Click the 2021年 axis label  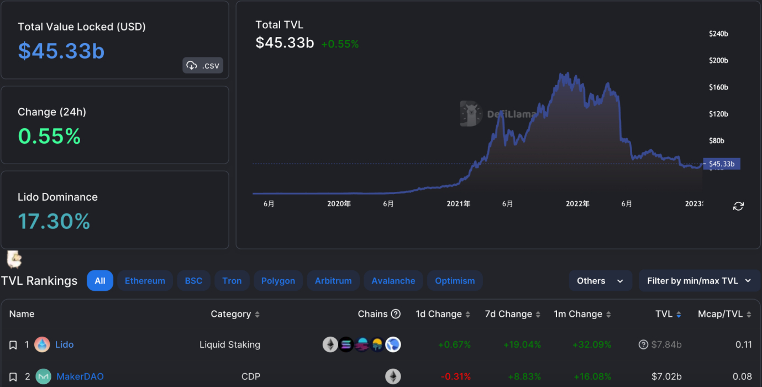(458, 204)
